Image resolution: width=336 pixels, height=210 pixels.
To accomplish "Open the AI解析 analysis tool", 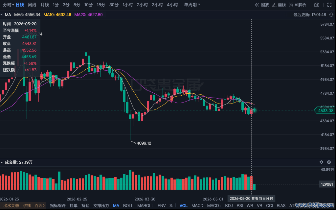I will point(298,5).
